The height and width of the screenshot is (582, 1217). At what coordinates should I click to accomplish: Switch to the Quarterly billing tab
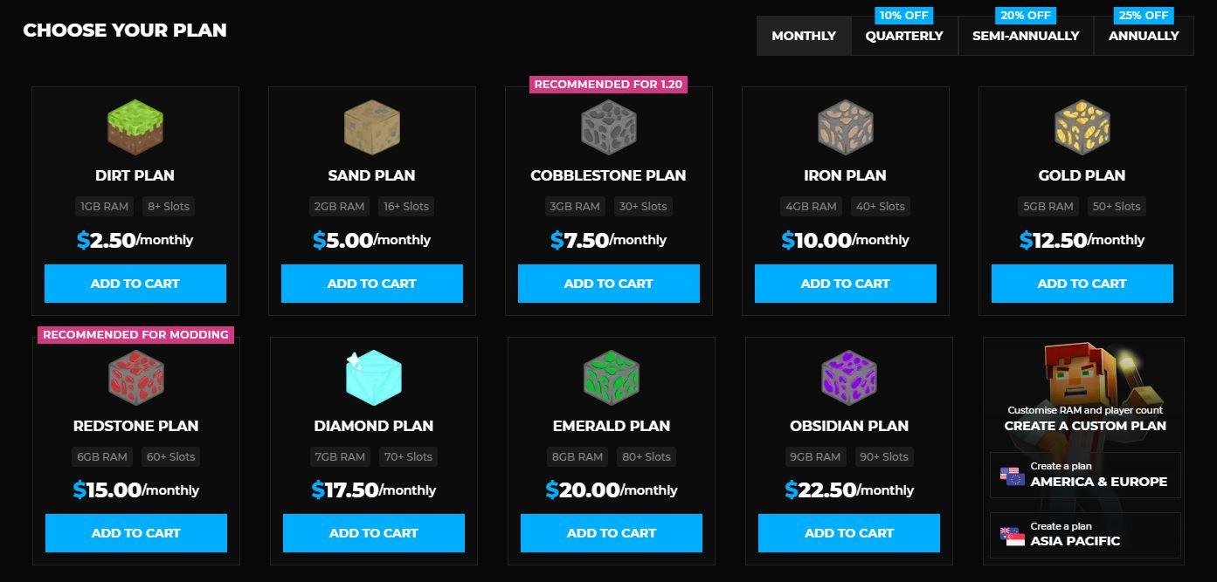pos(904,36)
